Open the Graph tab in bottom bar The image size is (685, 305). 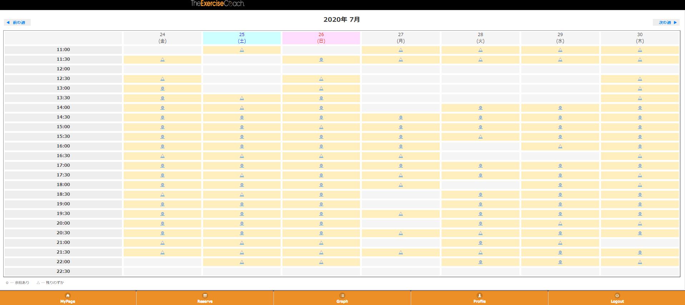click(x=342, y=298)
